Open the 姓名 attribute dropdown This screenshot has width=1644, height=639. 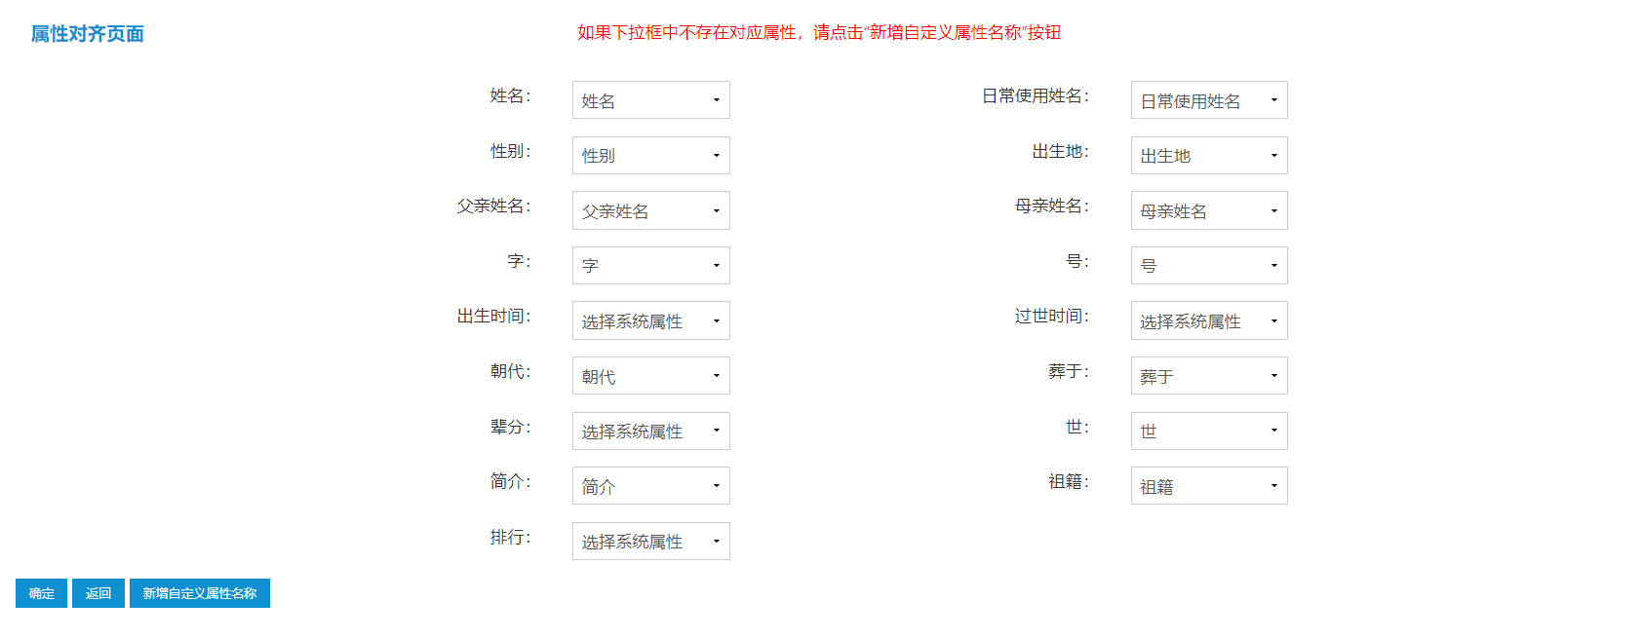pyautogui.click(x=650, y=100)
